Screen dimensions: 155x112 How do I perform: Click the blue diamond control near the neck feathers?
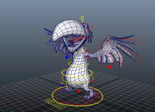[x=67, y=58]
